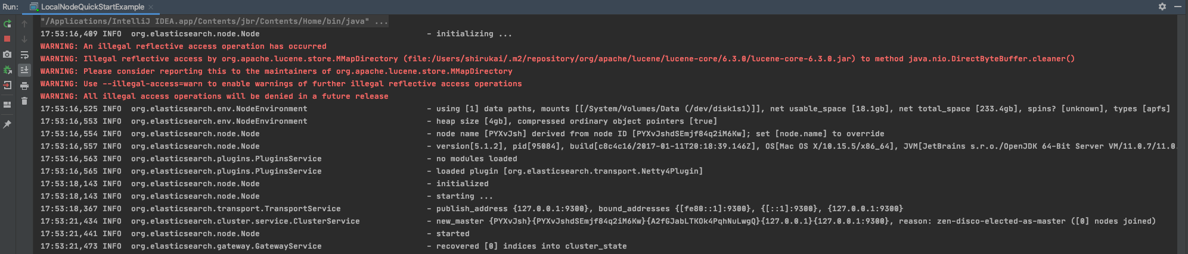
Task: Click the org.elasticsearch.cluster.service.ClusterService logger name
Action: click(246, 221)
